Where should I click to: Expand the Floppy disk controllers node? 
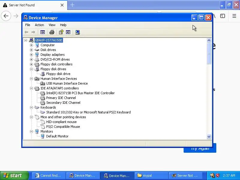pos(31,64)
